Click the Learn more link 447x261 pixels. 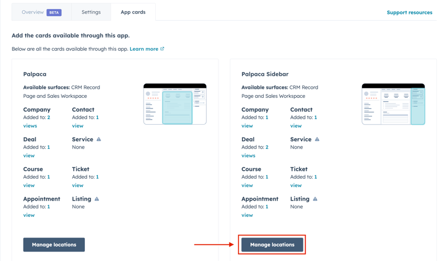[144, 49]
